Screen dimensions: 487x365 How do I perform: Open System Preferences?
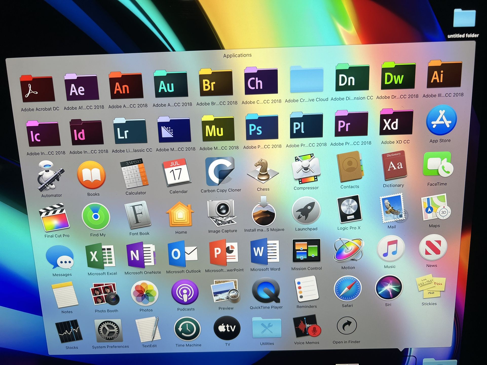tap(108, 330)
